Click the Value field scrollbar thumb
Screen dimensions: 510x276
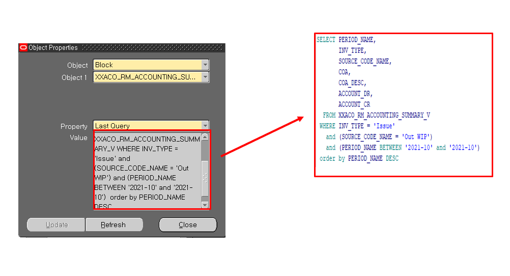coord(205,178)
